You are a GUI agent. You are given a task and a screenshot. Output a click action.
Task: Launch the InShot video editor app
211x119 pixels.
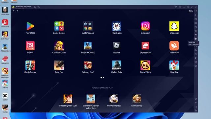30,46
